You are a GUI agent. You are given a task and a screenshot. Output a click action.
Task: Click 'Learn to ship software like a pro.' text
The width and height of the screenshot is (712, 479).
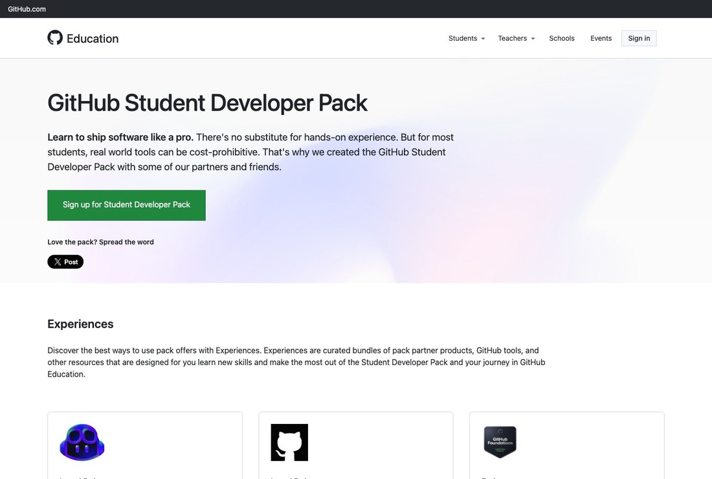120,137
